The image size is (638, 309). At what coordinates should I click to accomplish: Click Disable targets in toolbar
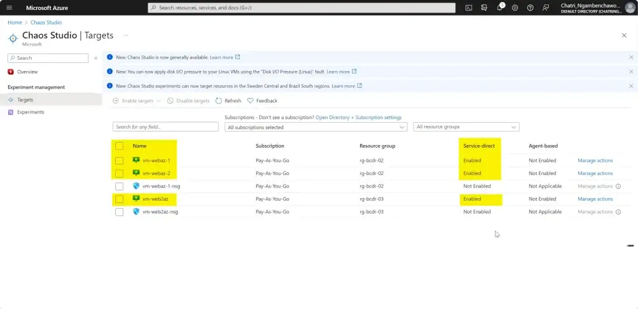pyautogui.click(x=188, y=101)
